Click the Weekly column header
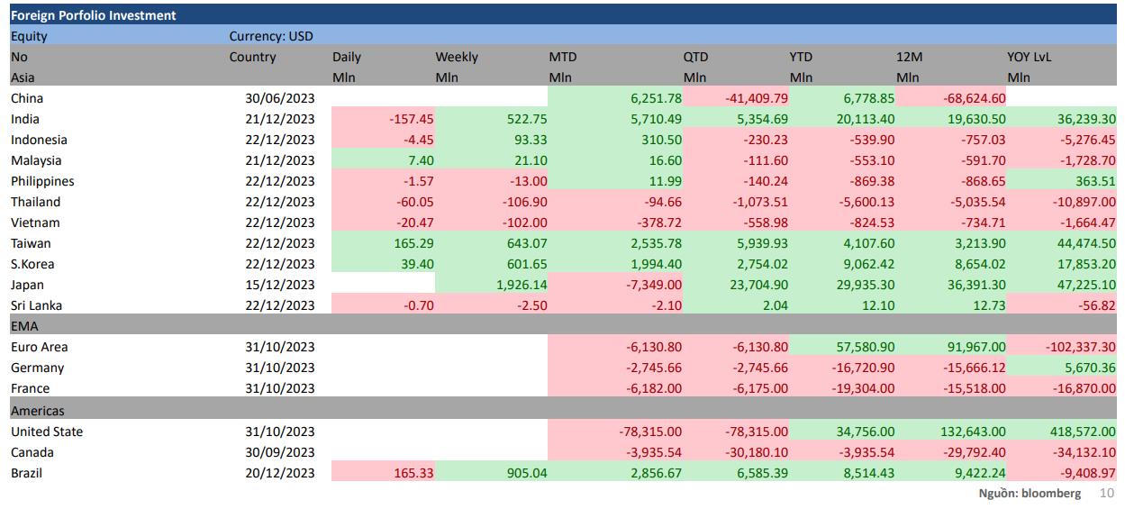Viewport: 1125px width, 509px height. [457, 57]
